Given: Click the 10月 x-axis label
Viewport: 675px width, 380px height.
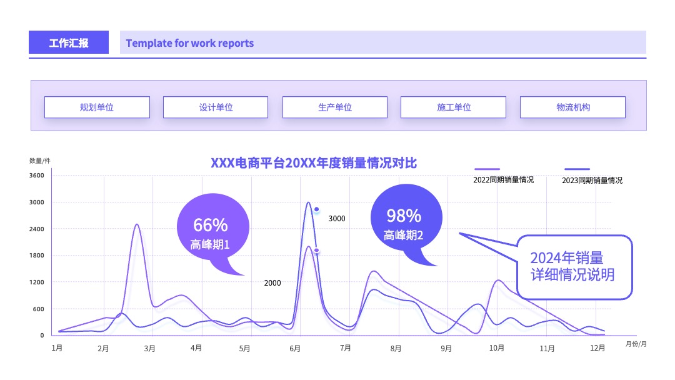Looking at the screenshot, I should [x=496, y=347].
